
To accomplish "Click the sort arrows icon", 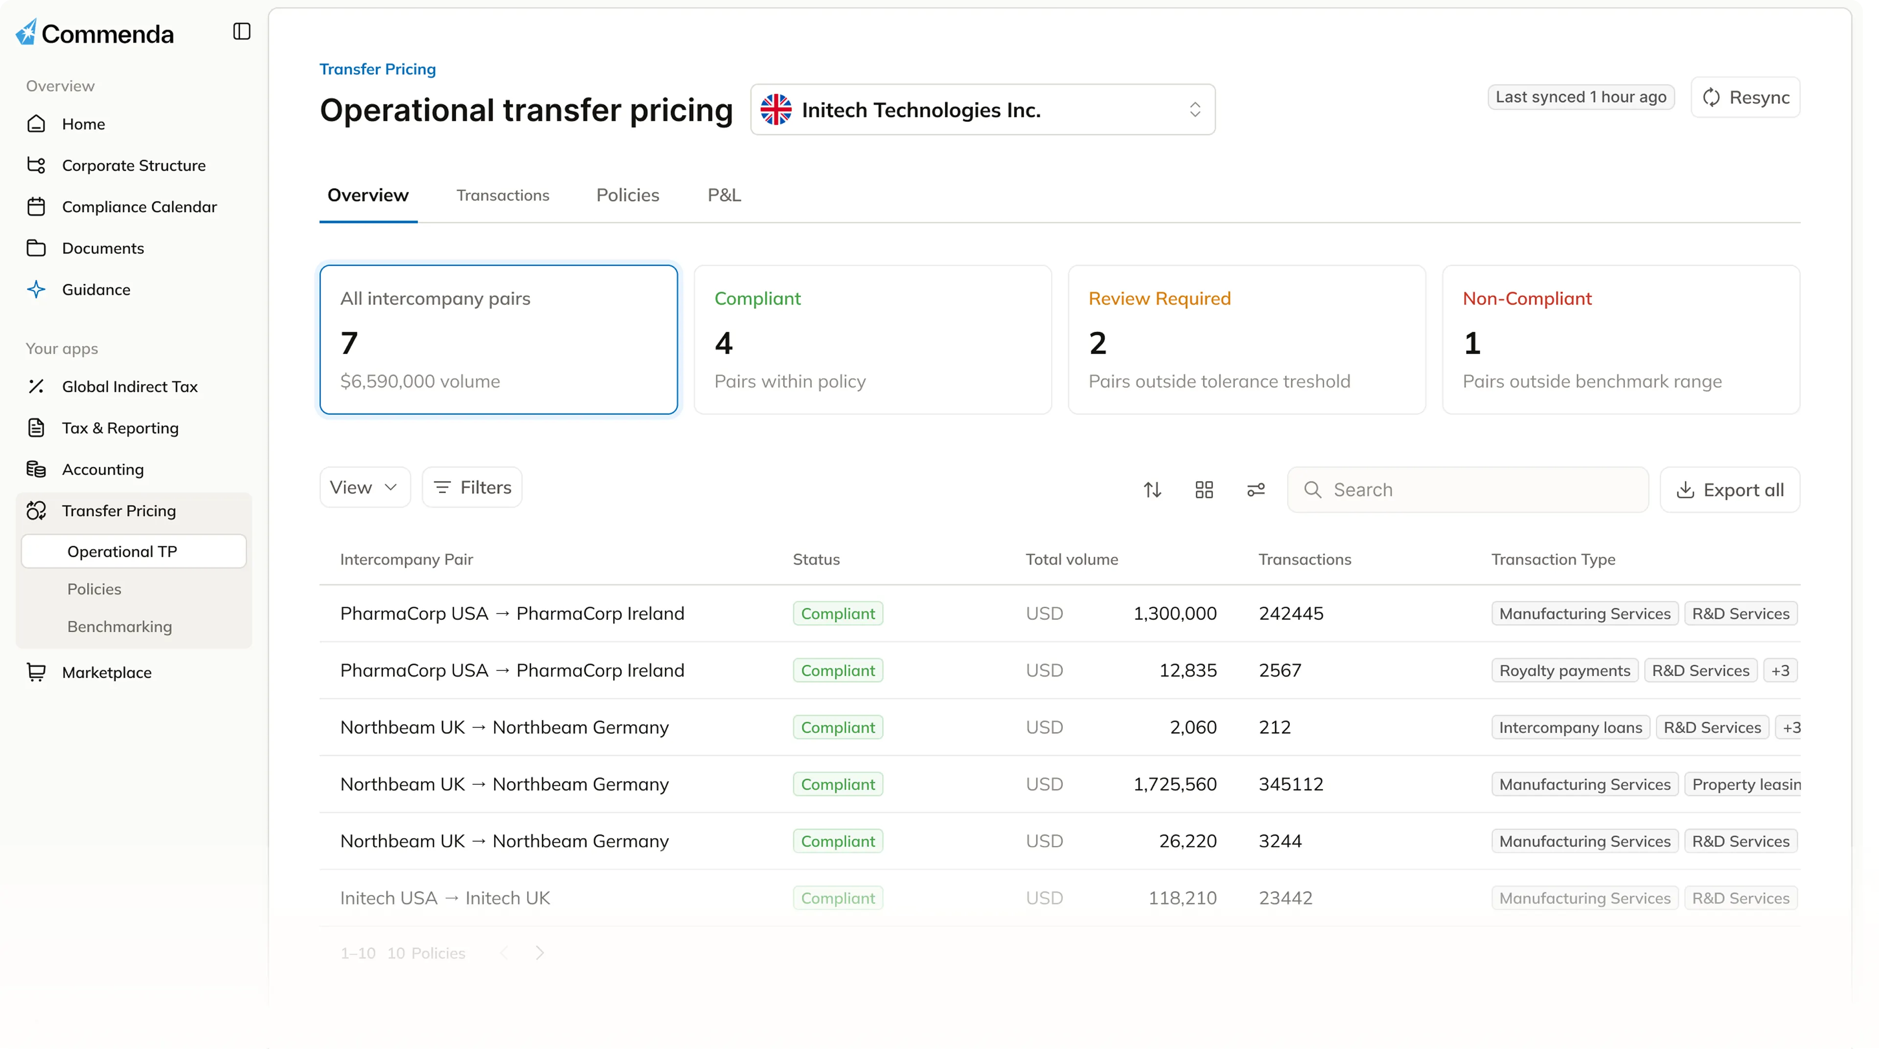I will tap(1152, 489).
